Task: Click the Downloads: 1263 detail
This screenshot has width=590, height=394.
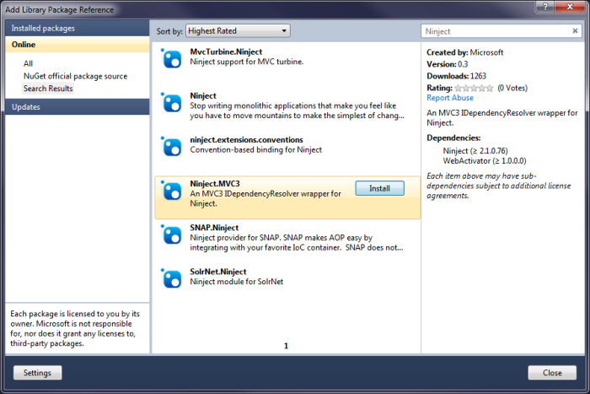Action: [457, 76]
